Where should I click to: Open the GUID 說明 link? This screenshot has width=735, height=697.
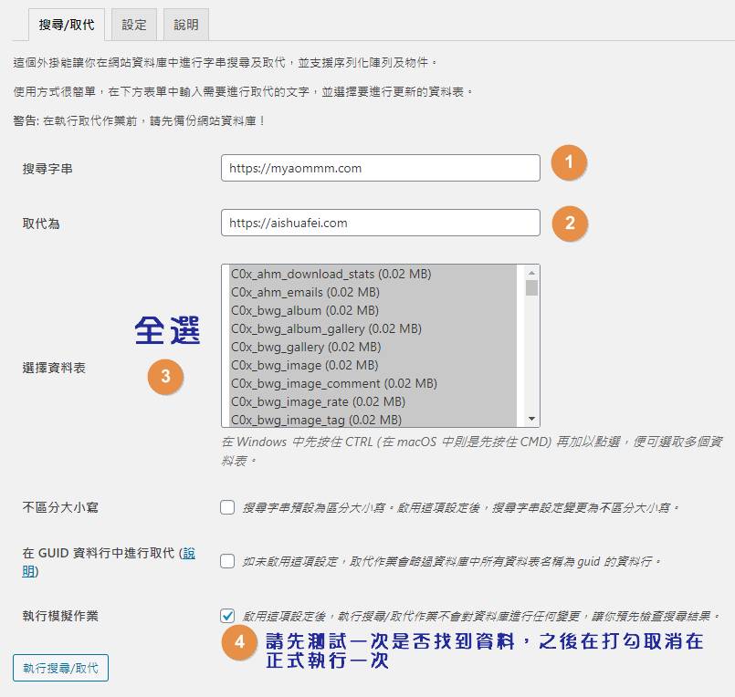click(x=189, y=553)
